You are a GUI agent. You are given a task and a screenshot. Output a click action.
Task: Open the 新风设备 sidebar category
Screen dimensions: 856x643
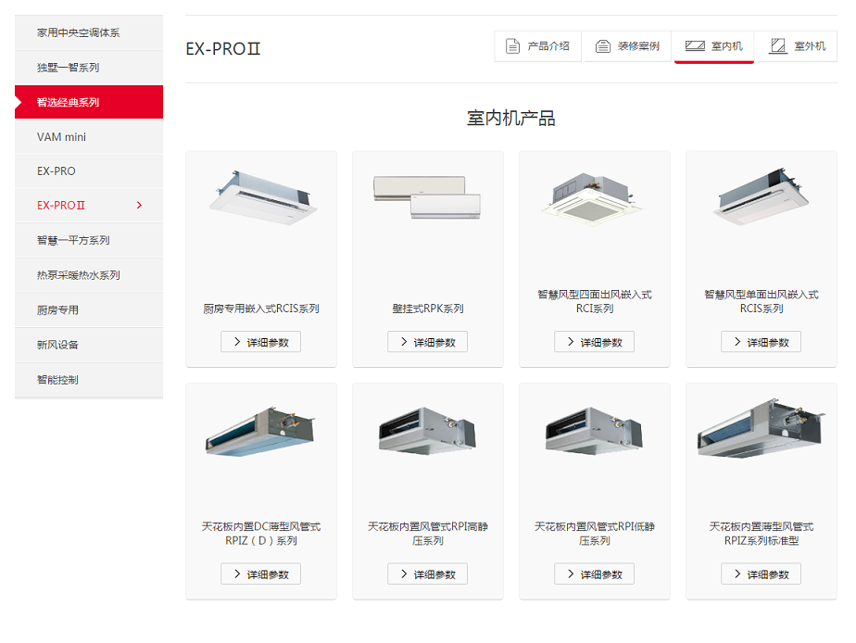[89, 345]
